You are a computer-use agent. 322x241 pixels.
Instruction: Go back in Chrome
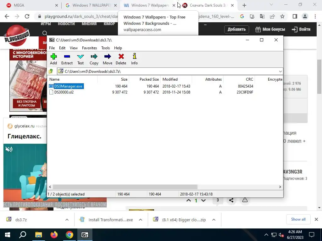click(x=7, y=16)
